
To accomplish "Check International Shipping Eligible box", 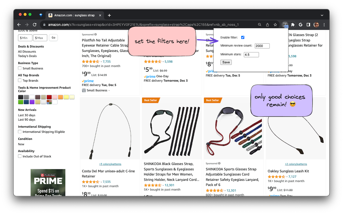I will (20, 132).
